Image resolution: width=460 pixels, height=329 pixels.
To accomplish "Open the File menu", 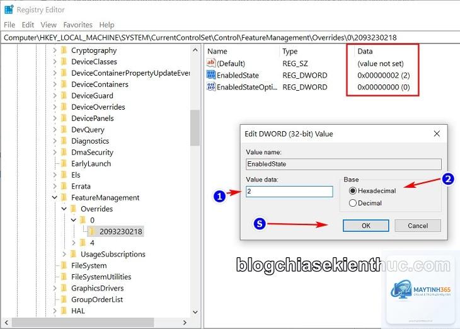I will pos(9,25).
